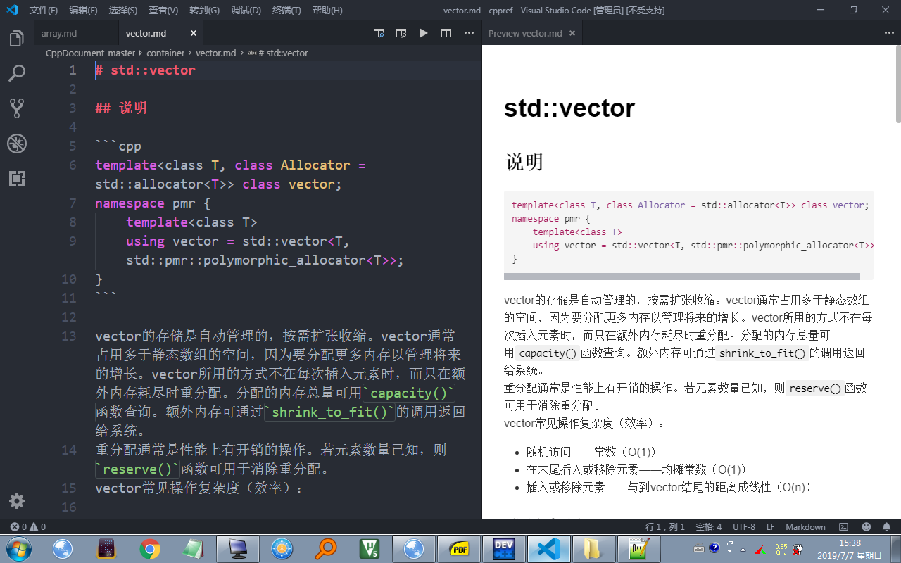Open the Debug view in activity bar
The image size is (901, 563).
click(17, 144)
